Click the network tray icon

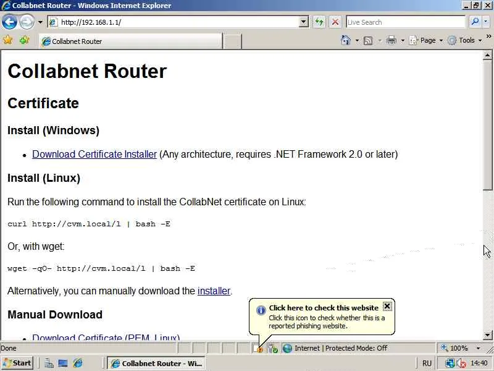(x=450, y=364)
